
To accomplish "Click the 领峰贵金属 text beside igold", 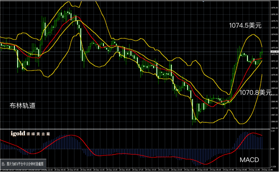I will [38, 134].
